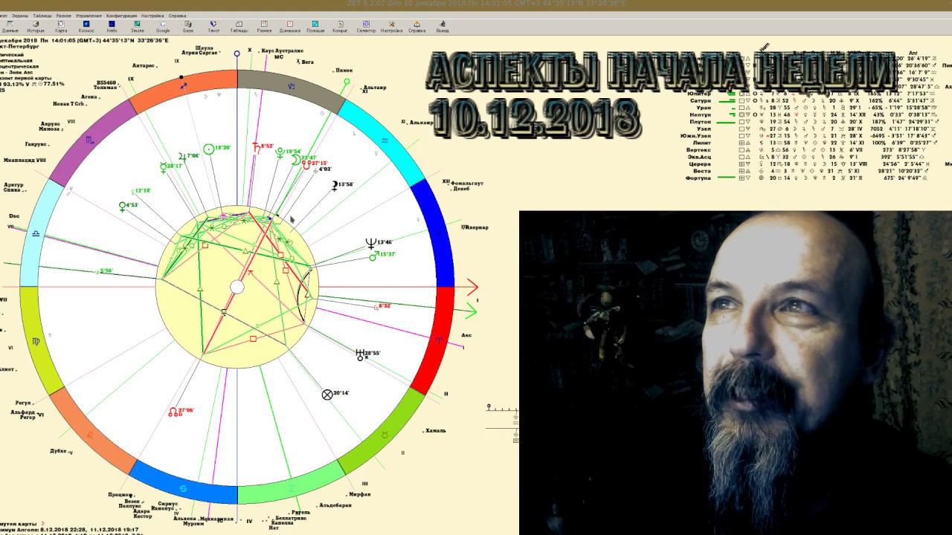Toggle the Уран row checkbox
952x535 pixels.
pyautogui.click(x=741, y=108)
